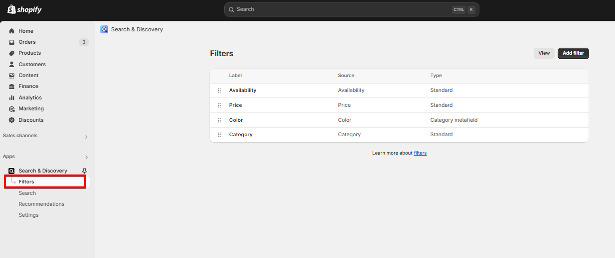This screenshot has width=615, height=258.
Task: Select the Marketing target icon
Action: click(11, 109)
